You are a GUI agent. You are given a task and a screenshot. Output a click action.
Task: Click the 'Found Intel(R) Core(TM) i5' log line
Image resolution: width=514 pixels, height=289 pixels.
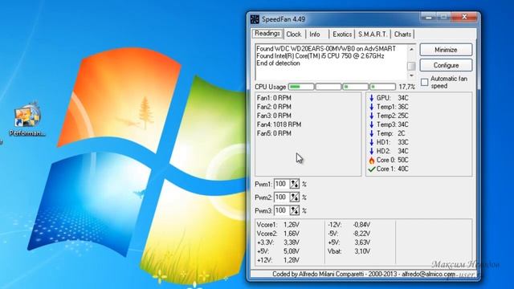tap(320, 56)
